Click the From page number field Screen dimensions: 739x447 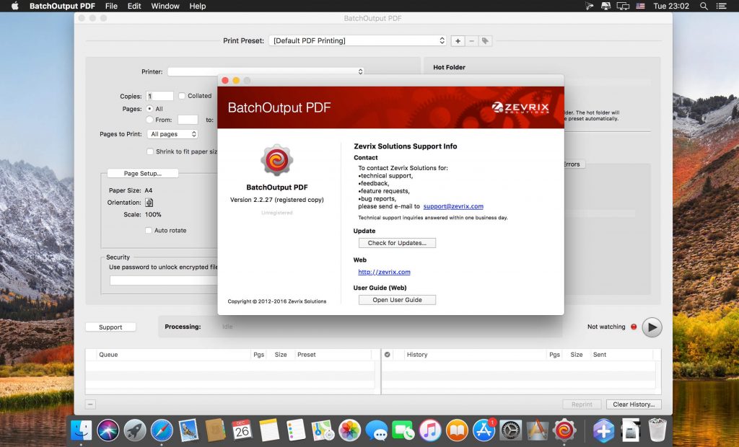point(188,120)
